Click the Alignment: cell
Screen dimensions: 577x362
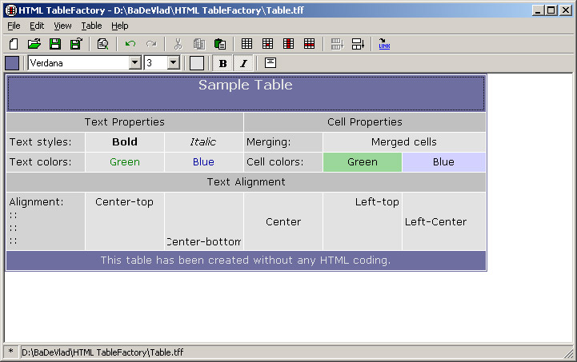[46, 221]
